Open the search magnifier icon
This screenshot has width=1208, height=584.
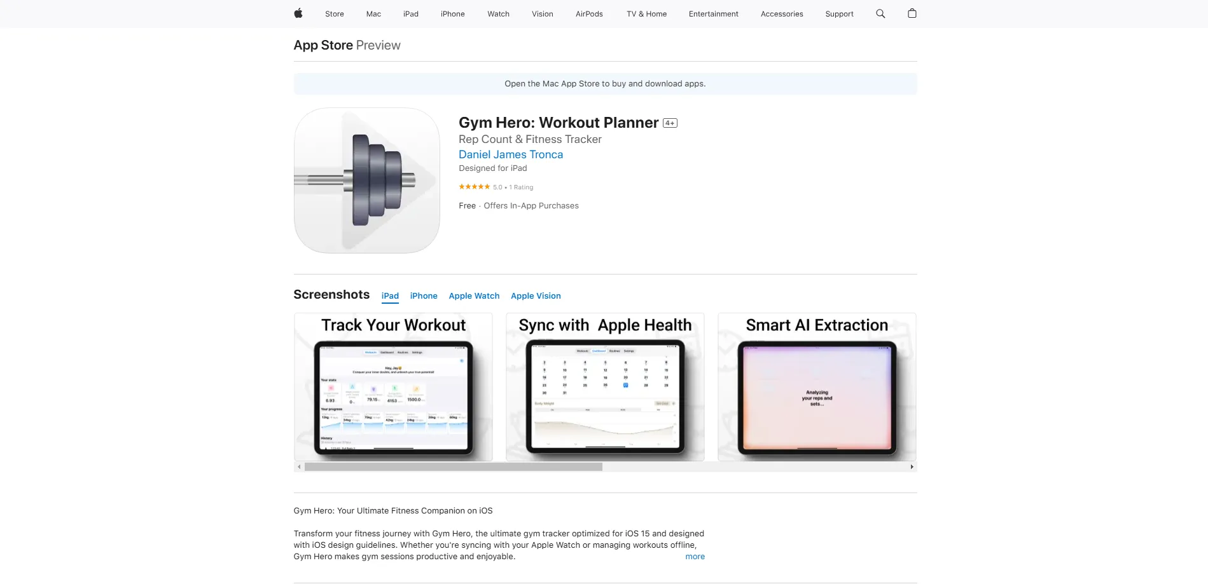click(880, 13)
